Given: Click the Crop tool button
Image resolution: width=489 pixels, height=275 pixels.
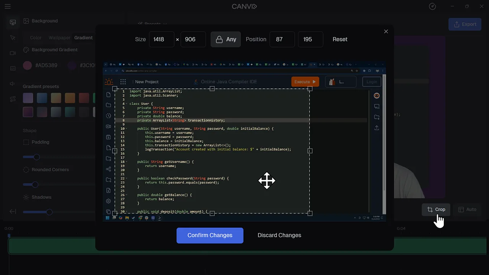Looking at the screenshot, I should coord(436,209).
